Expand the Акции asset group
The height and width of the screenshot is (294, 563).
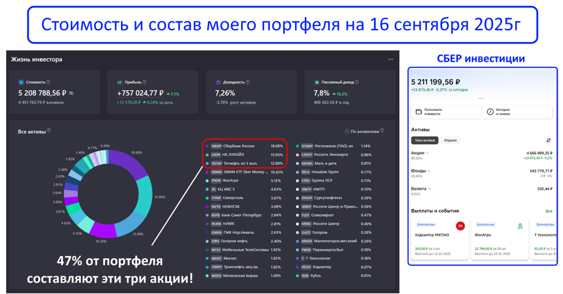pyautogui.click(x=427, y=153)
